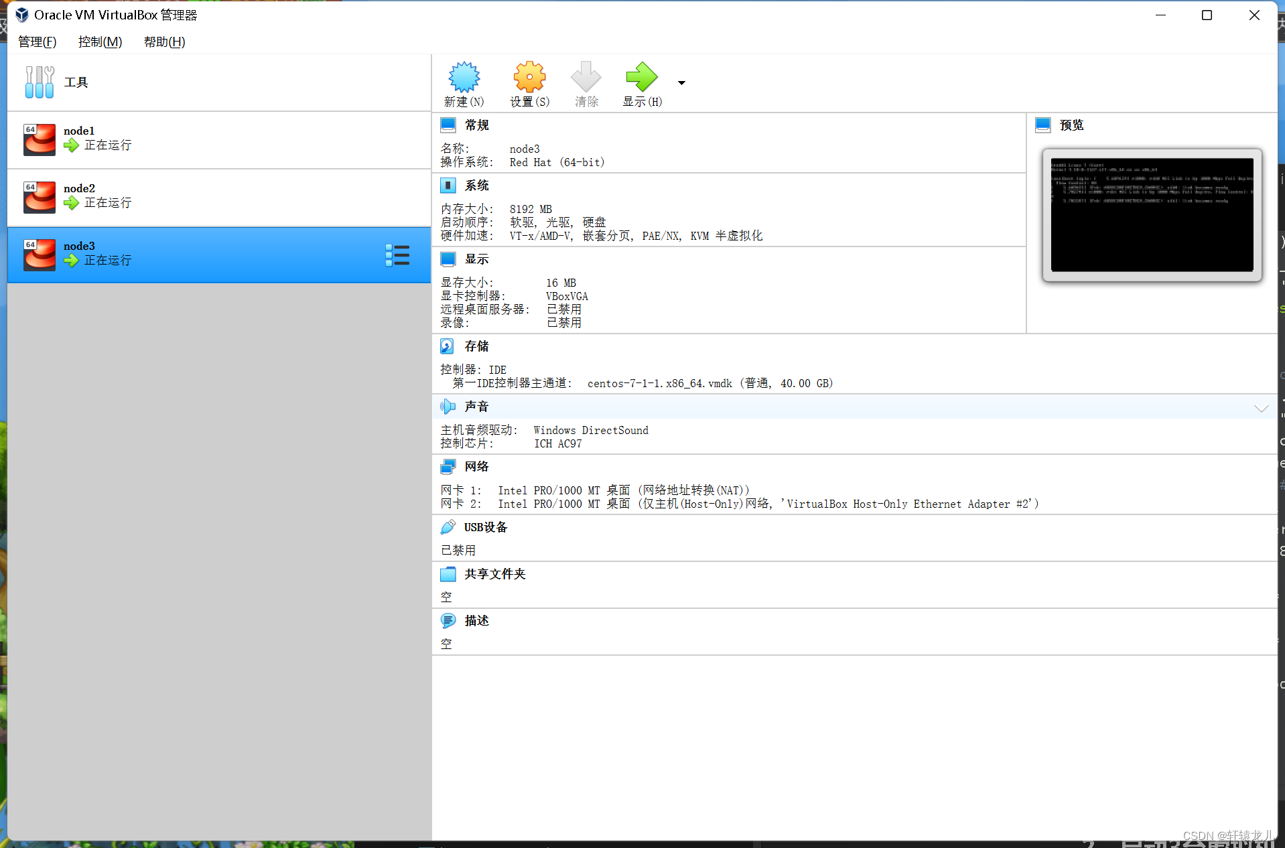
Task: Select the node1 virtual machine
Action: (x=219, y=139)
